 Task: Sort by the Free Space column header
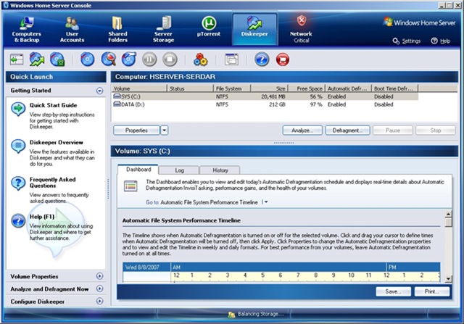307,88
